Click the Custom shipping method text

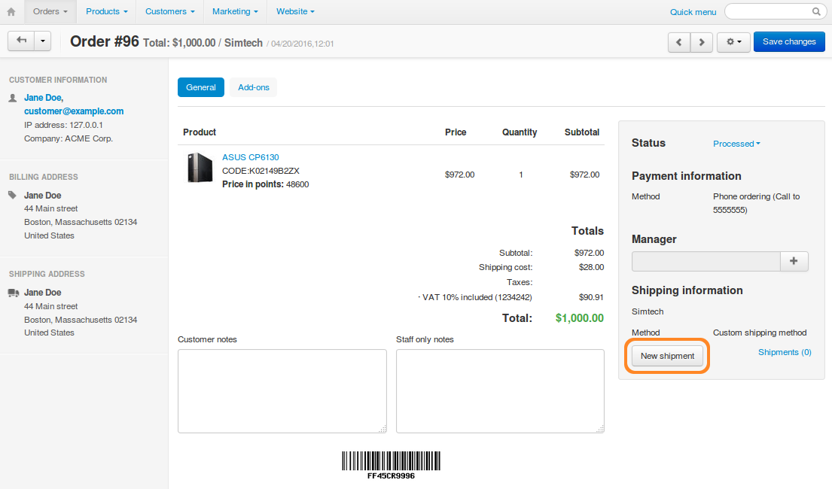(760, 333)
